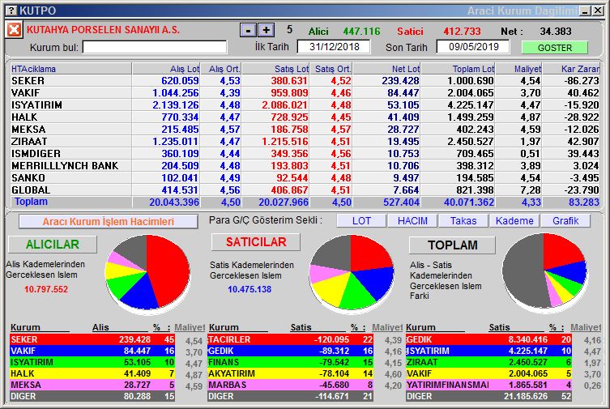Click the gray DIGER total legend row
610x409 pixels.
click(488, 396)
